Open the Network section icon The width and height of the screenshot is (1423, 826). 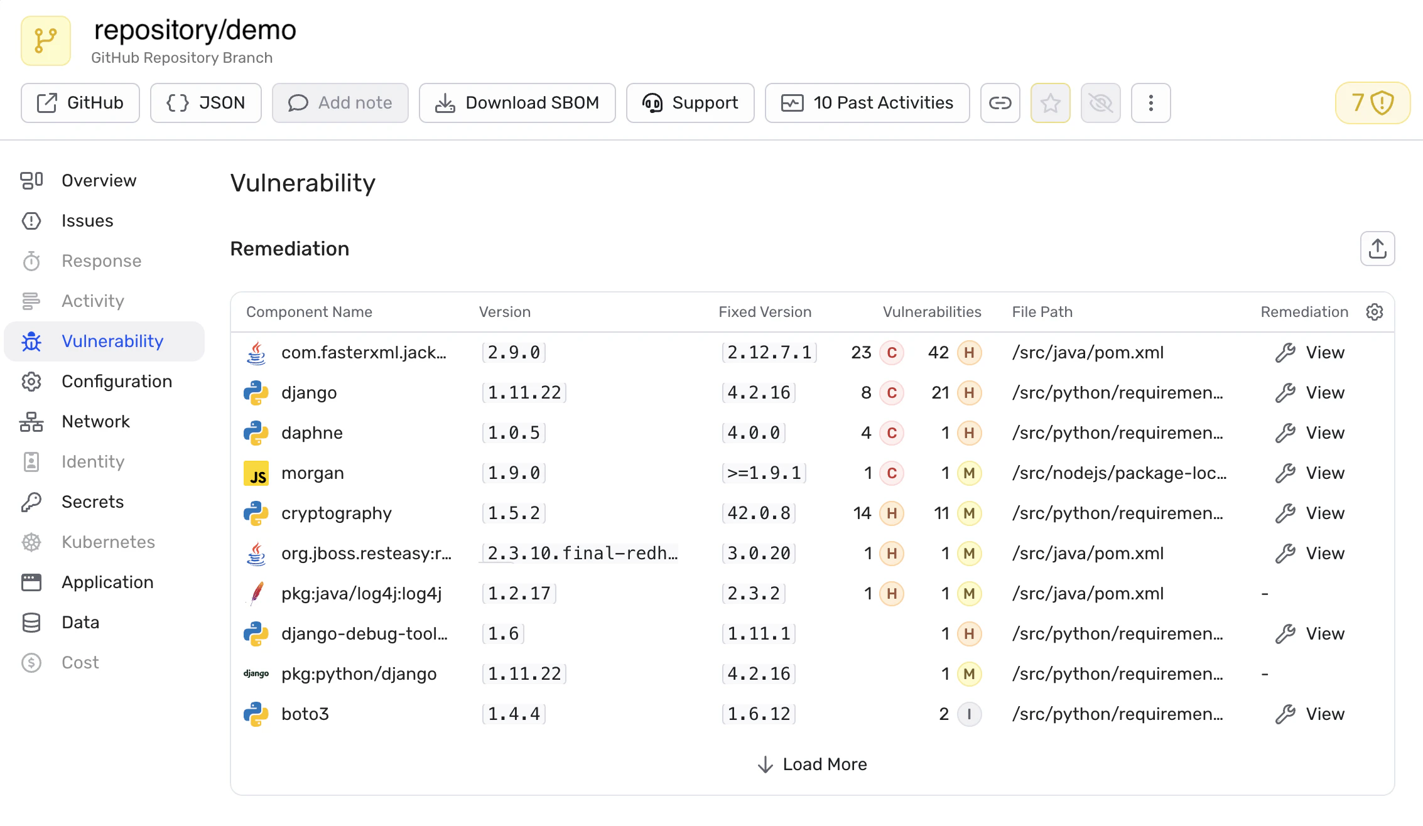31,422
